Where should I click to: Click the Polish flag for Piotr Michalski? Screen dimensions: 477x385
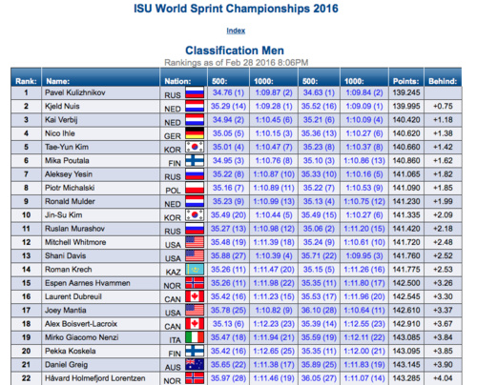195,188
